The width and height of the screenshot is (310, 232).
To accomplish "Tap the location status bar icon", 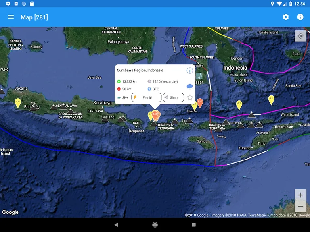I will click(x=272, y=4).
